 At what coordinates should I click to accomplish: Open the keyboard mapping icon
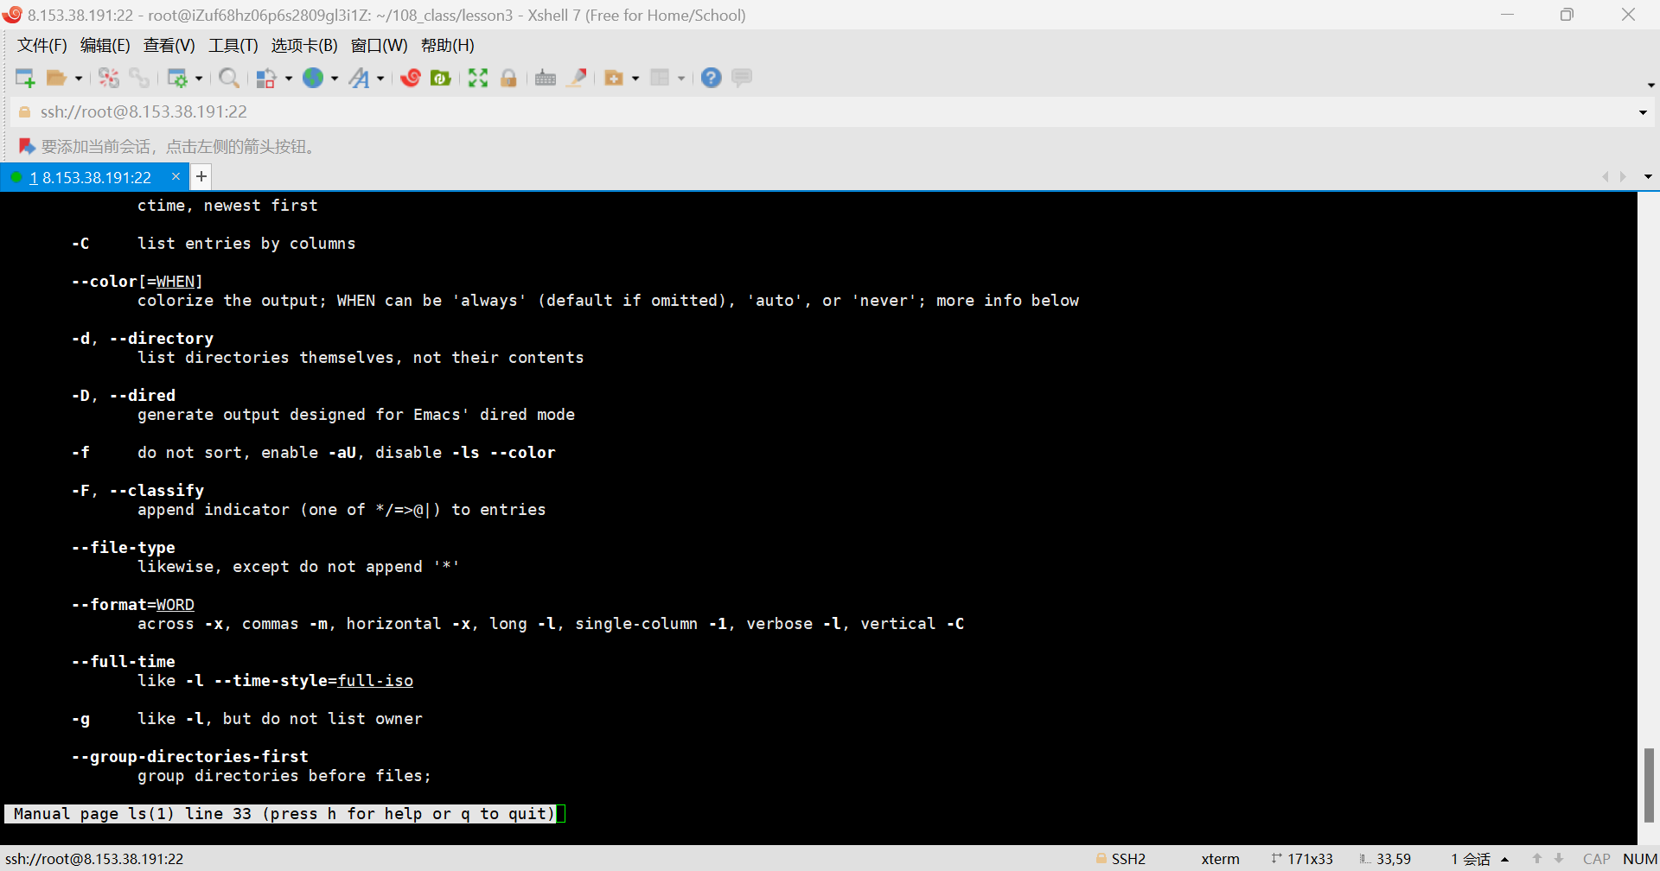tap(546, 79)
